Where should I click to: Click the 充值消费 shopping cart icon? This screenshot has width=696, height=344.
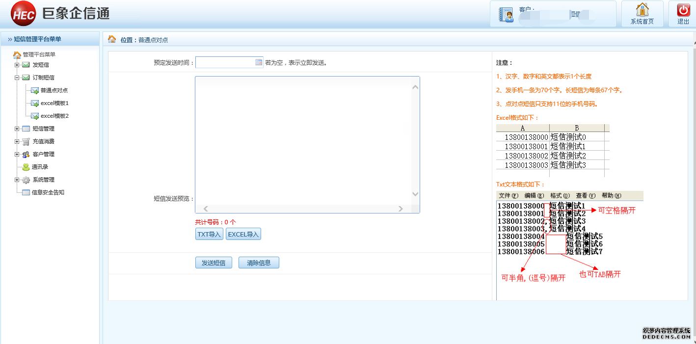[26, 141]
